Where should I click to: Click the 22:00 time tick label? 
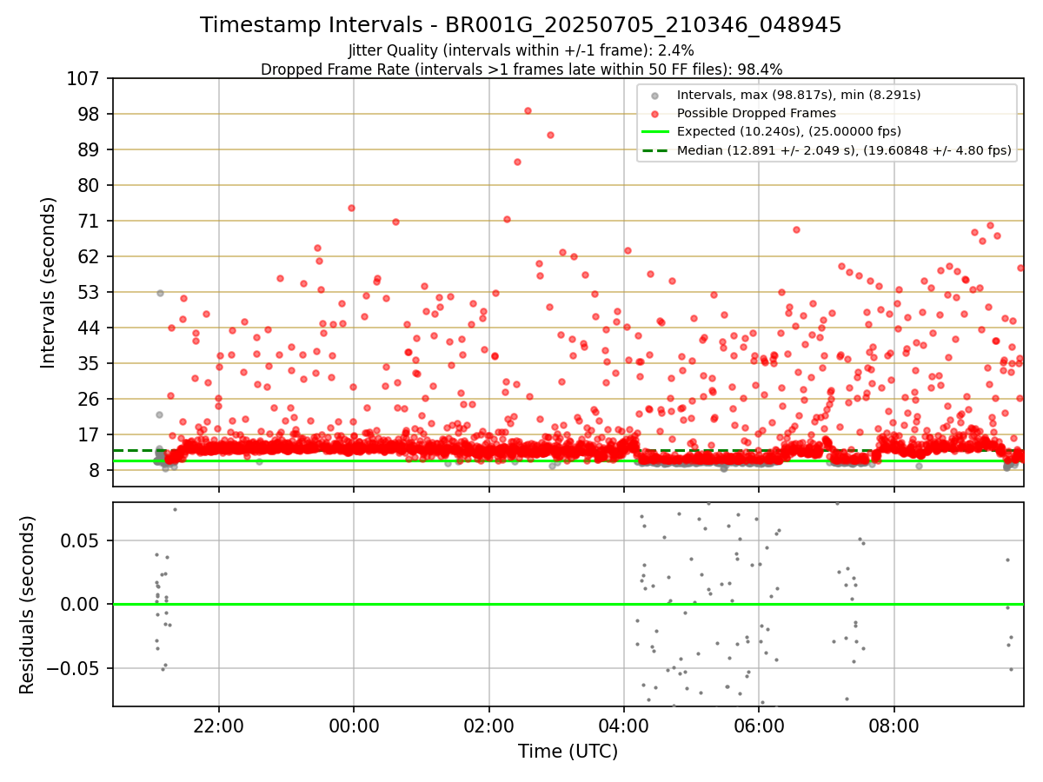pos(219,724)
